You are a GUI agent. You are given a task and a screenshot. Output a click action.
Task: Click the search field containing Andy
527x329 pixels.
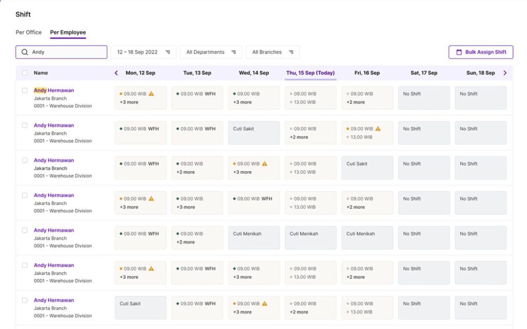(x=67, y=52)
